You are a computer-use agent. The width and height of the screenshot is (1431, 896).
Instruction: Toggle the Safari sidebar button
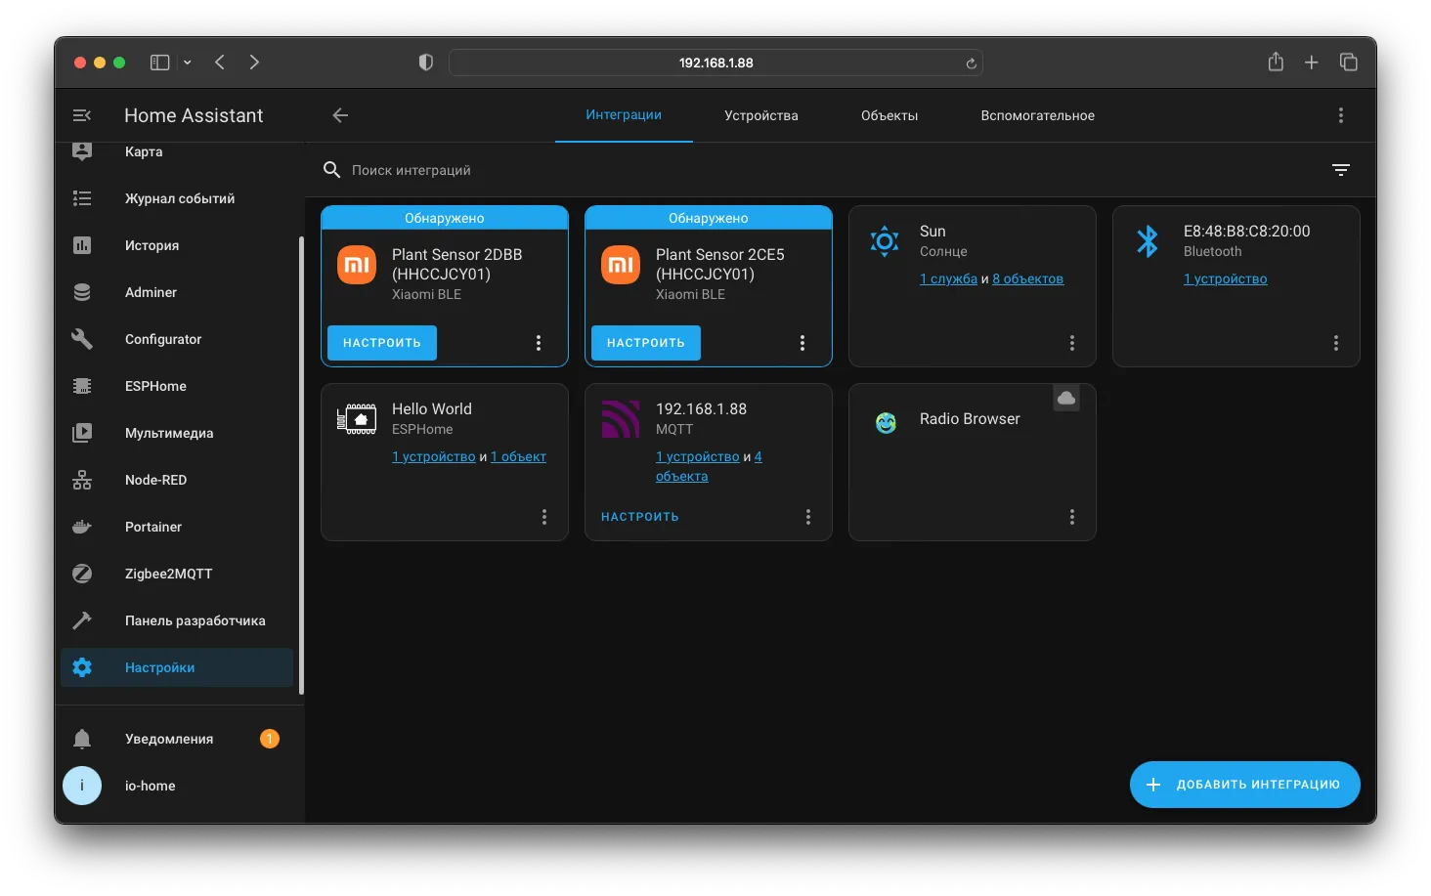(x=159, y=63)
